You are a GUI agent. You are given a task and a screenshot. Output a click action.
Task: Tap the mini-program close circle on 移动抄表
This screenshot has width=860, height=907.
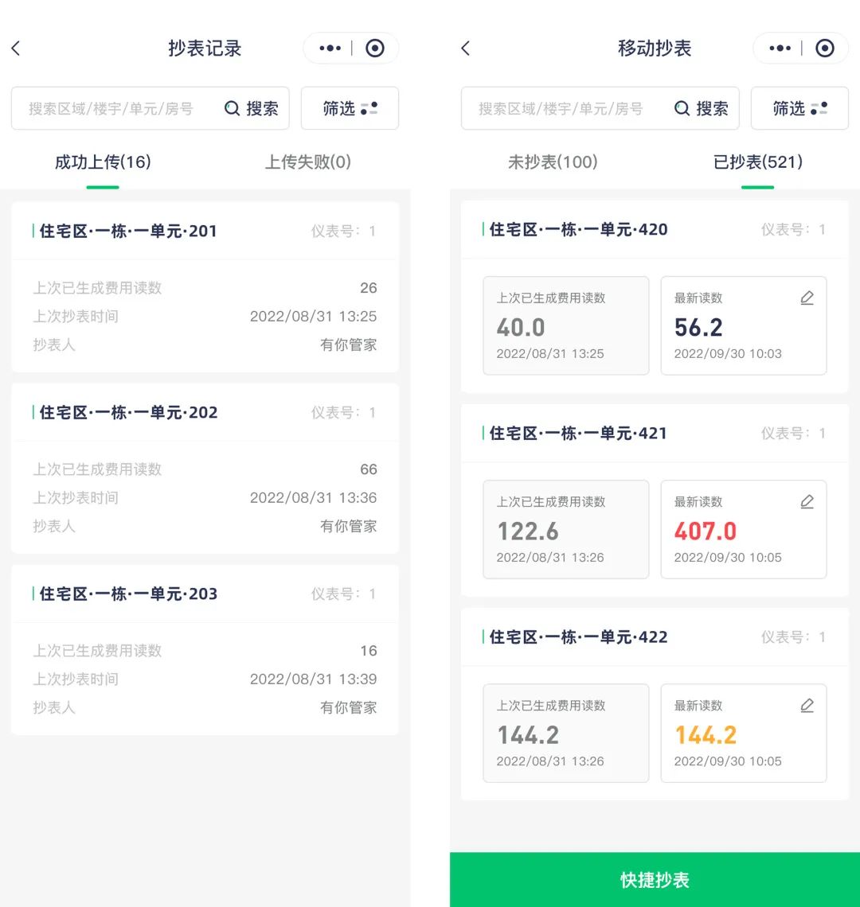pyautogui.click(x=825, y=49)
